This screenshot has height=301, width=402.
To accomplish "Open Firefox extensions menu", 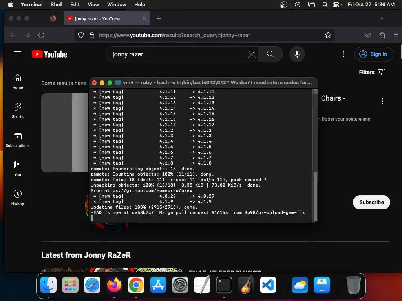I will (x=382, y=35).
